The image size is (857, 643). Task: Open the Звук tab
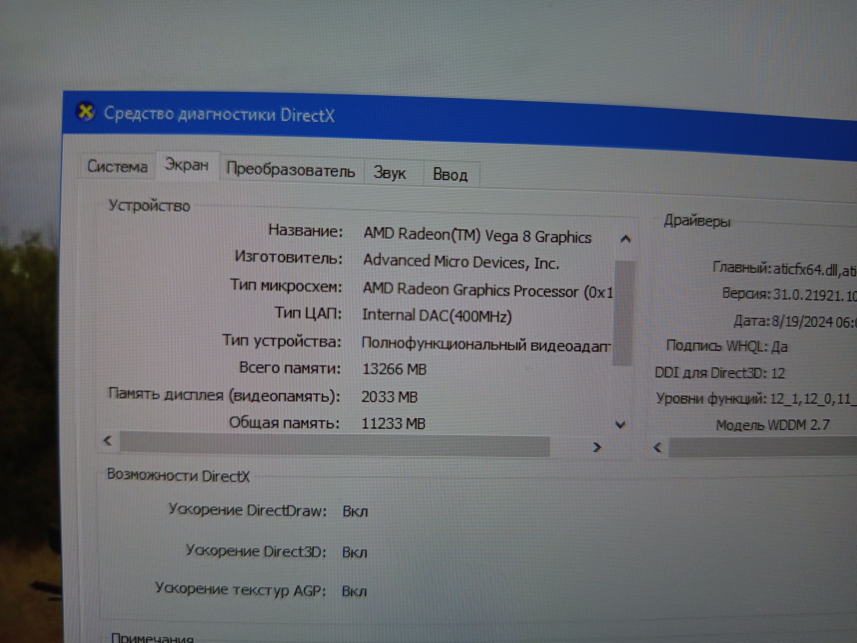(x=389, y=173)
